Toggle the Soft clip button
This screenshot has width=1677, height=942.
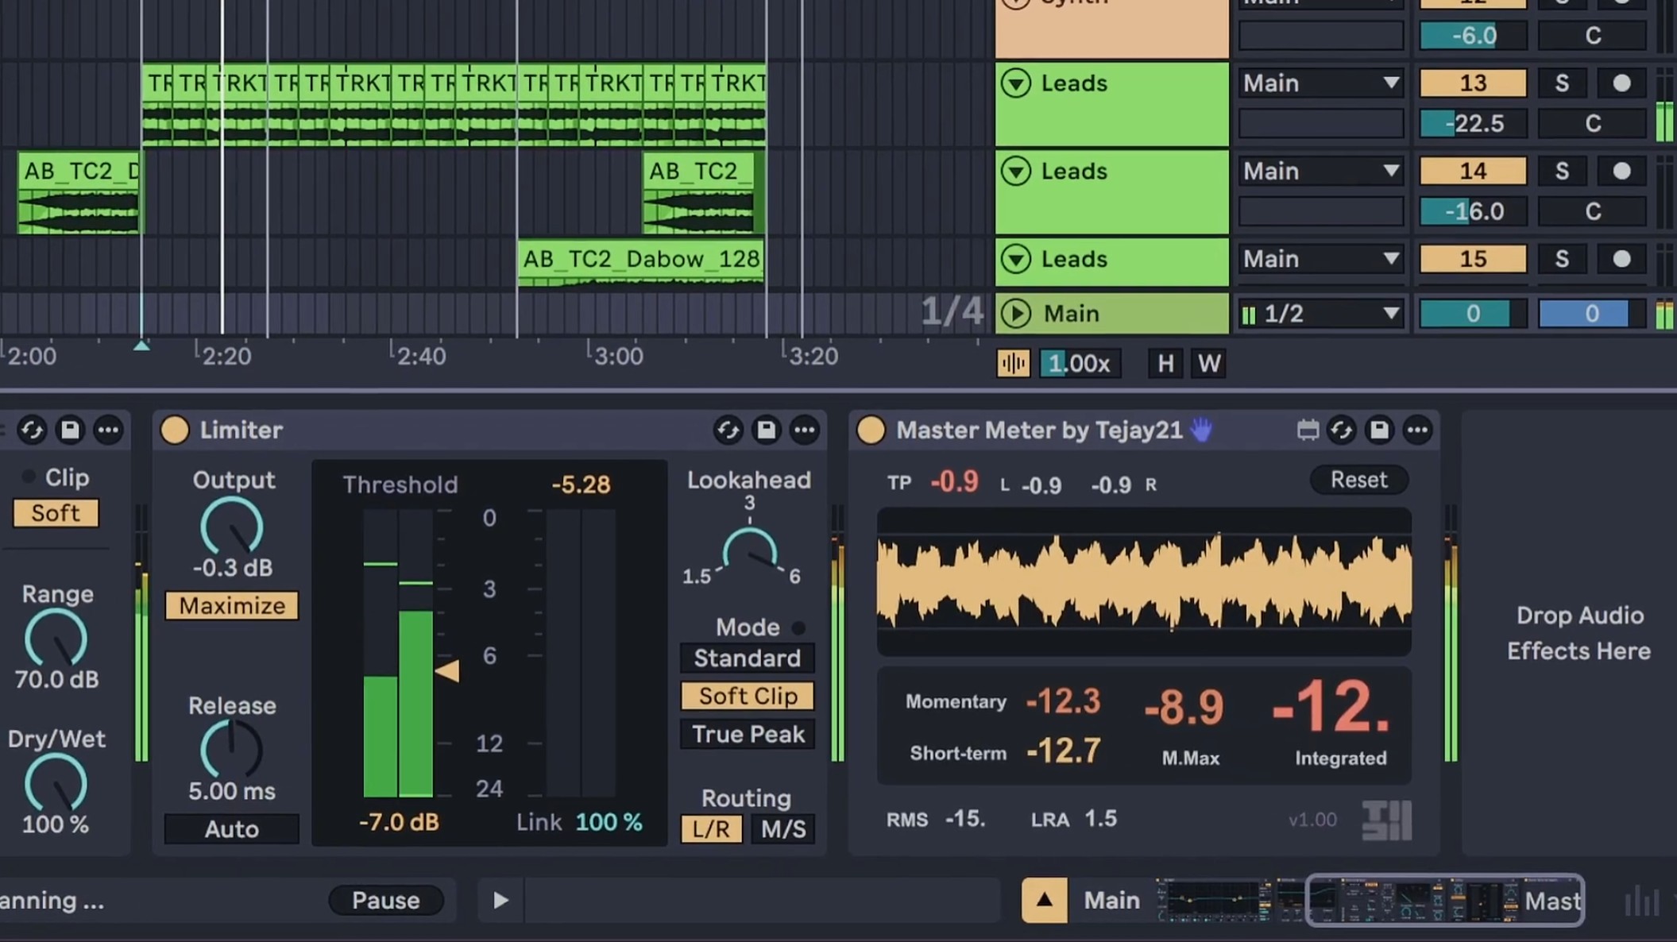[56, 512]
